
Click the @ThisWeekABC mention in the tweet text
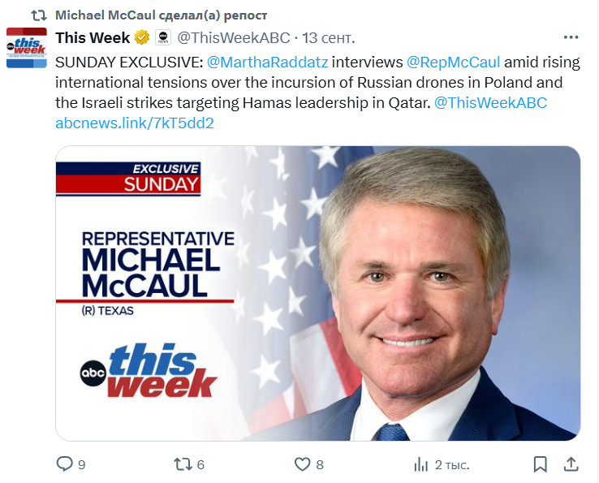click(491, 102)
